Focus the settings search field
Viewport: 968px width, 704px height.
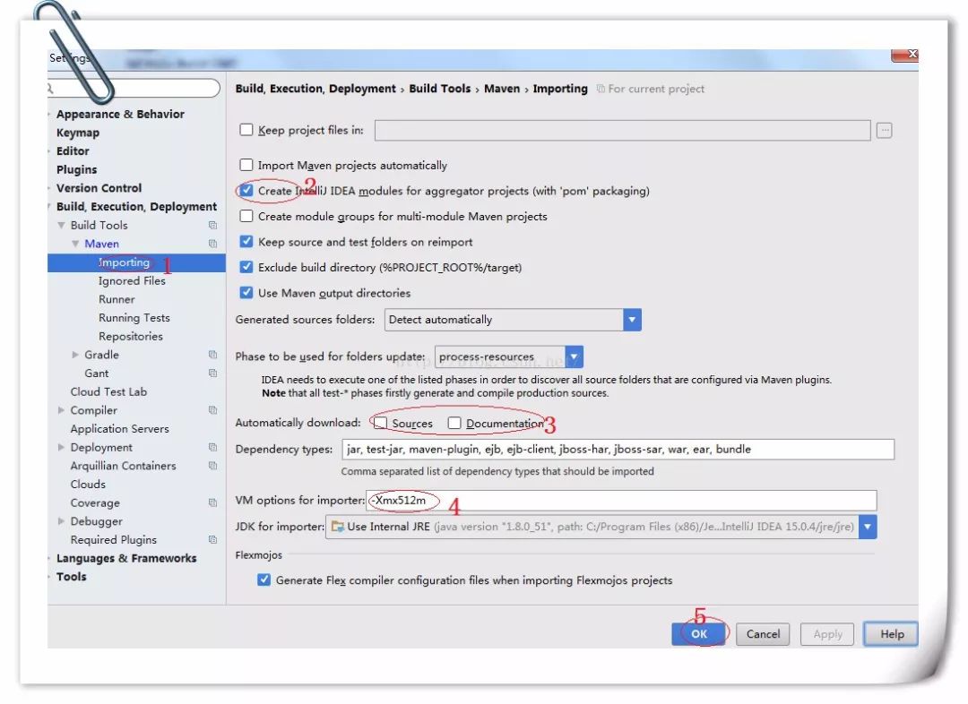[x=134, y=89]
